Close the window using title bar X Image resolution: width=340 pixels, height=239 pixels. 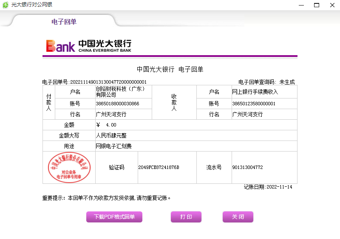pyautogui.click(x=332, y=5)
